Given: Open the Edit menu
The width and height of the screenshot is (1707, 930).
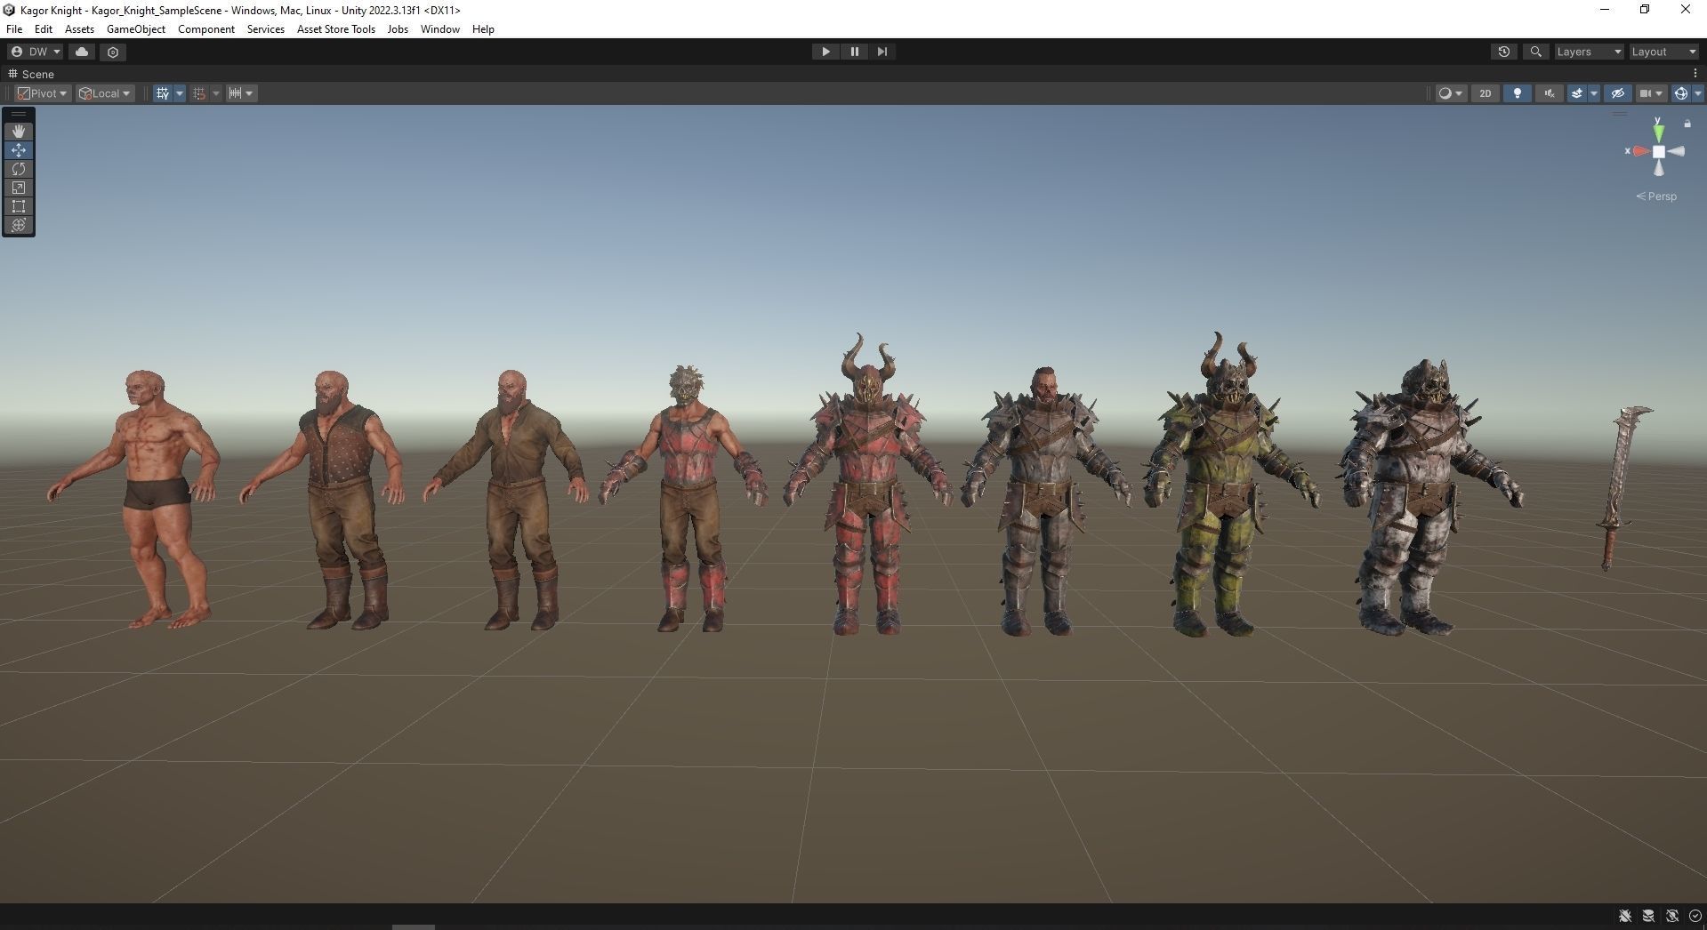Looking at the screenshot, I should (43, 29).
